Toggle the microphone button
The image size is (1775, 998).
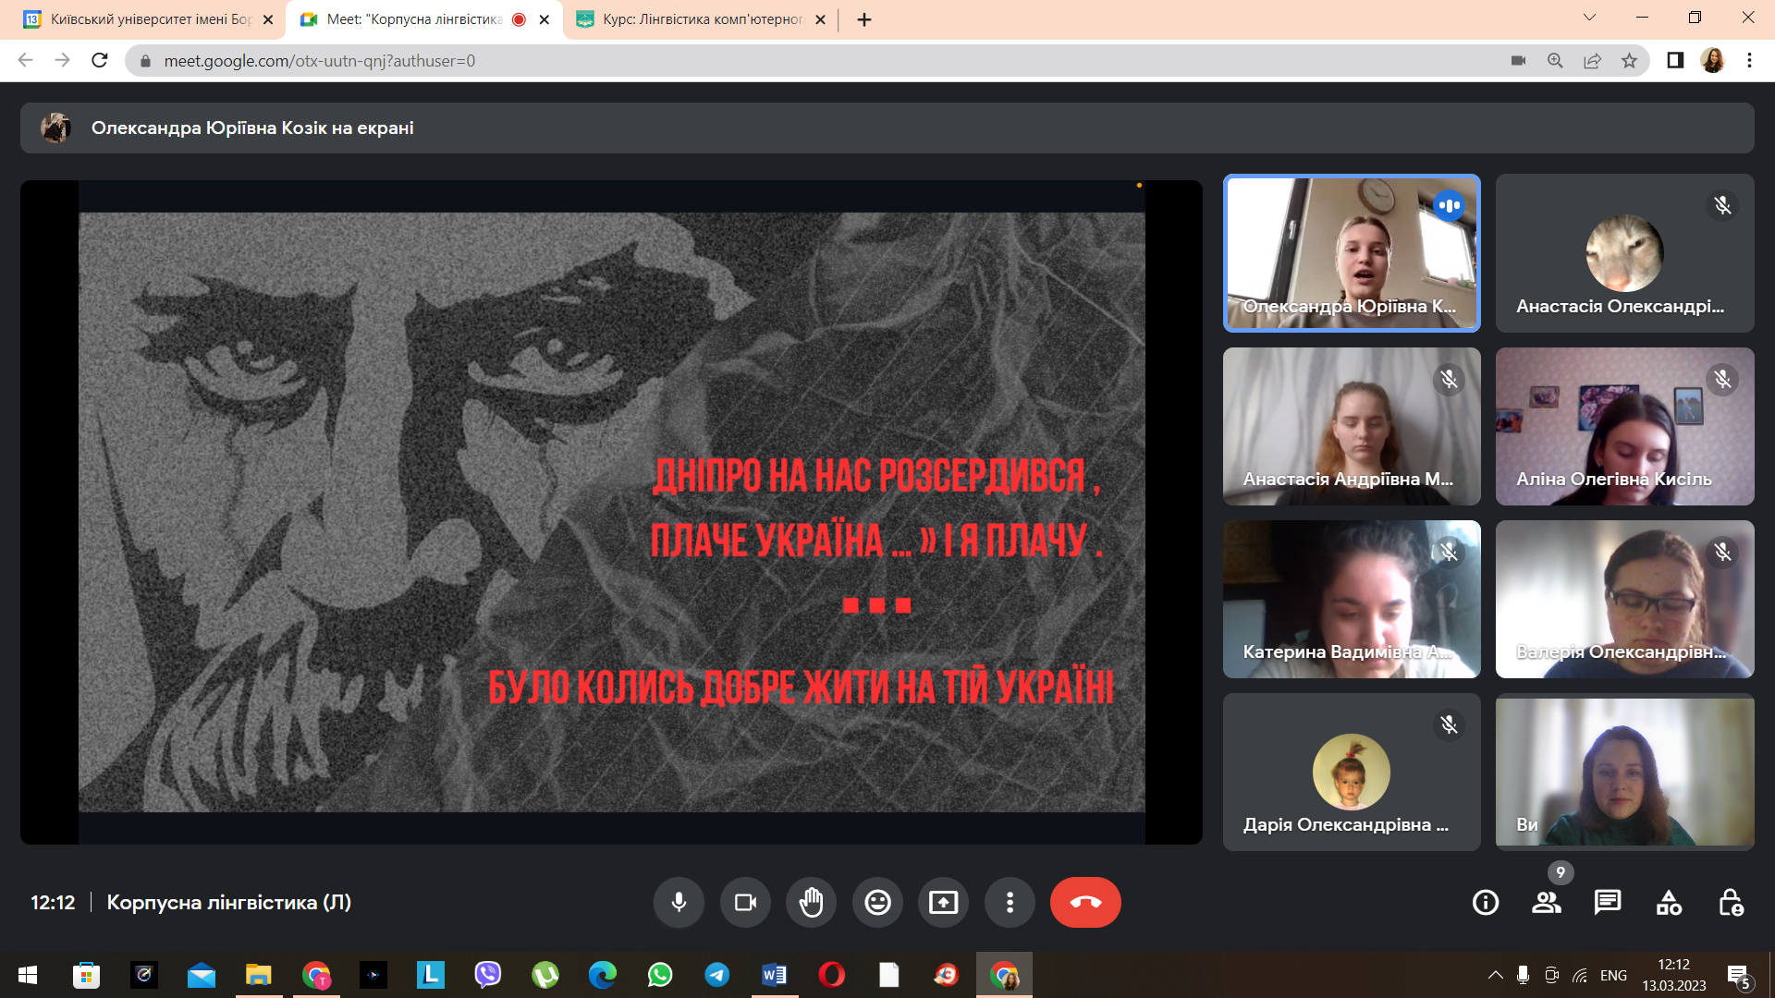pyautogui.click(x=679, y=902)
